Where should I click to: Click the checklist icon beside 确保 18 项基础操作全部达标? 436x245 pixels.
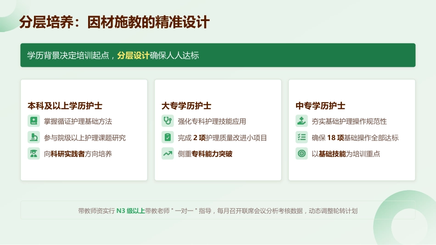(x=302, y=137)
